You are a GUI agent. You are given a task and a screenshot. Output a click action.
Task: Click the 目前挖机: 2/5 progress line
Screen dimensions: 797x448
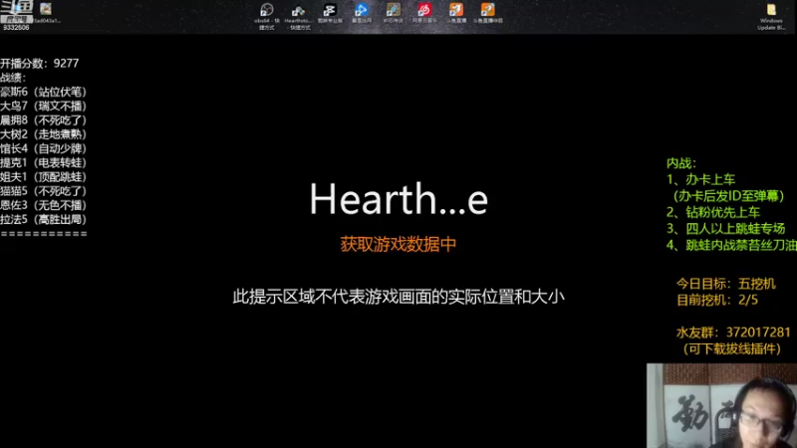717,300
